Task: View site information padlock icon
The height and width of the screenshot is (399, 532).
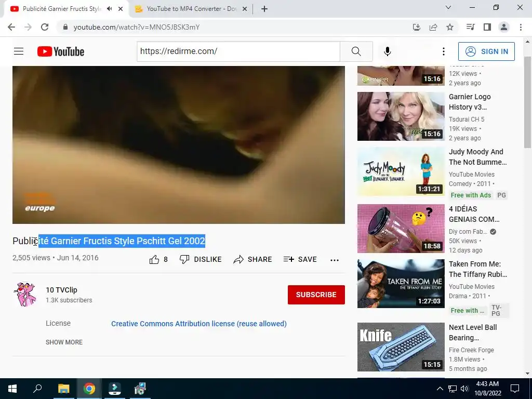Action: click(x=65, y=27)
